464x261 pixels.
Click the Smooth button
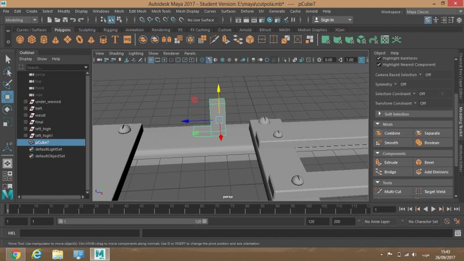click(393, 143)
